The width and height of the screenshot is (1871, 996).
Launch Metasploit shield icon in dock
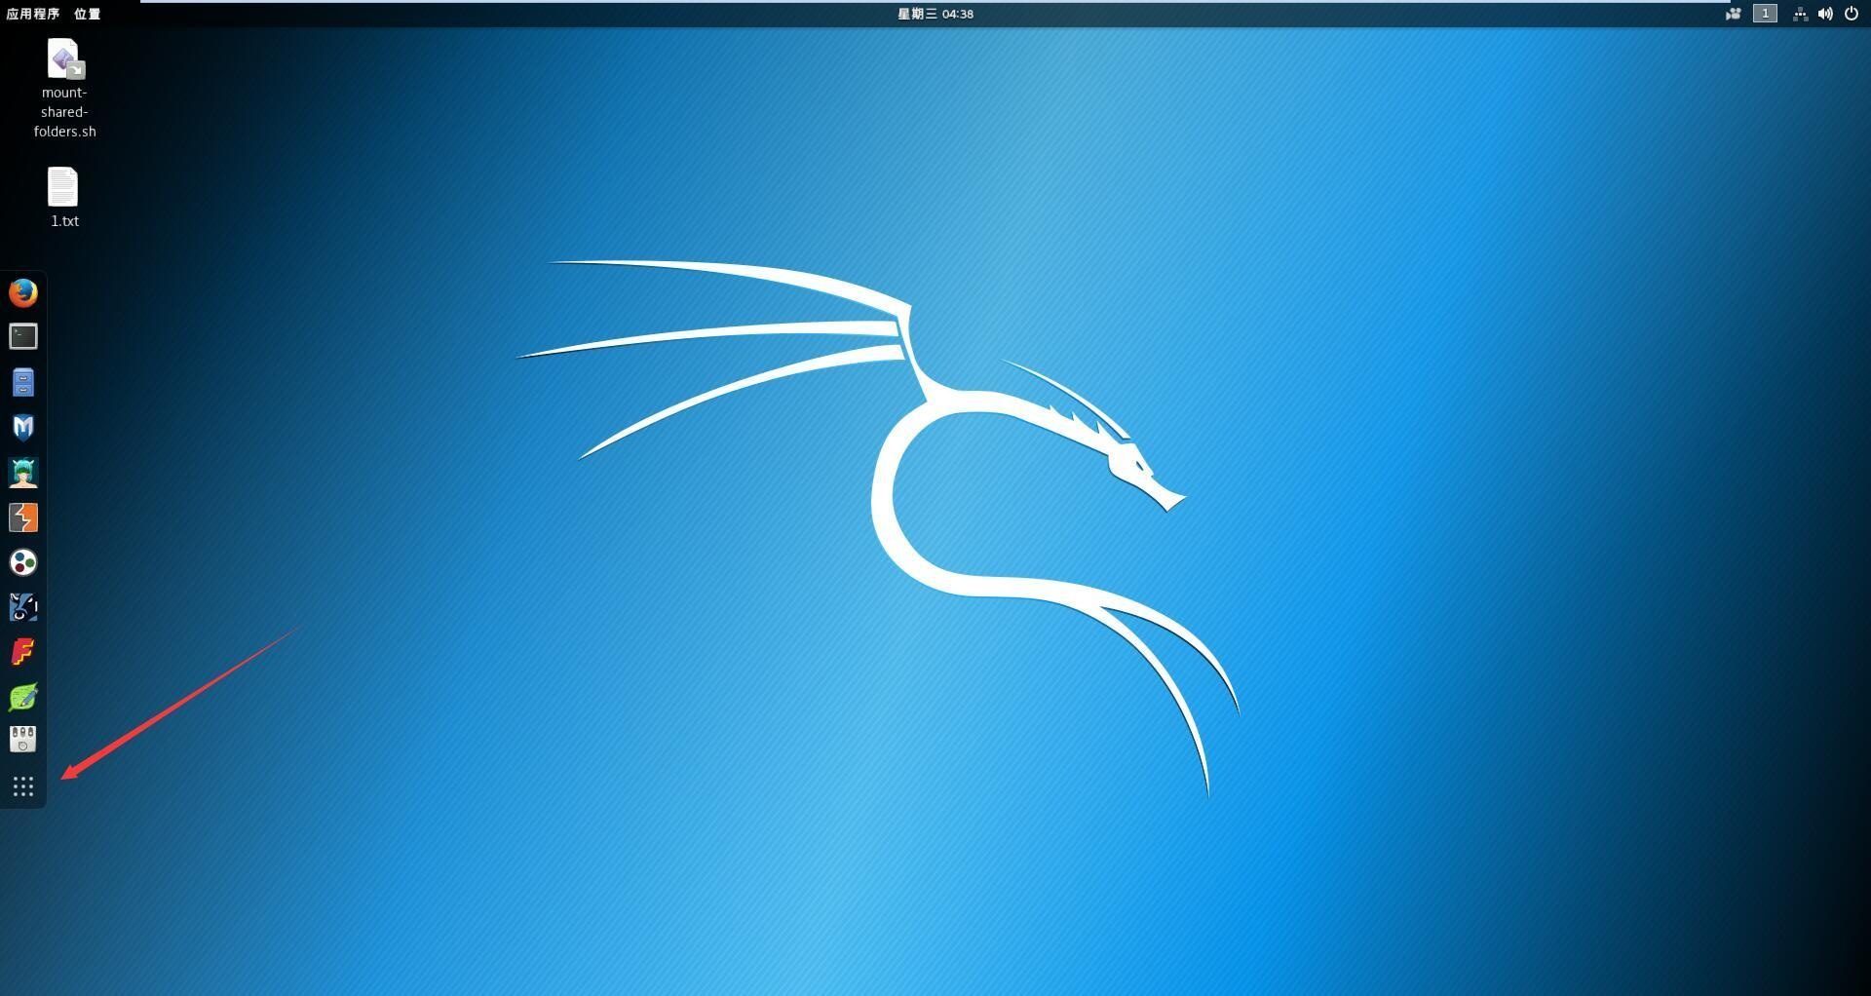23,427
